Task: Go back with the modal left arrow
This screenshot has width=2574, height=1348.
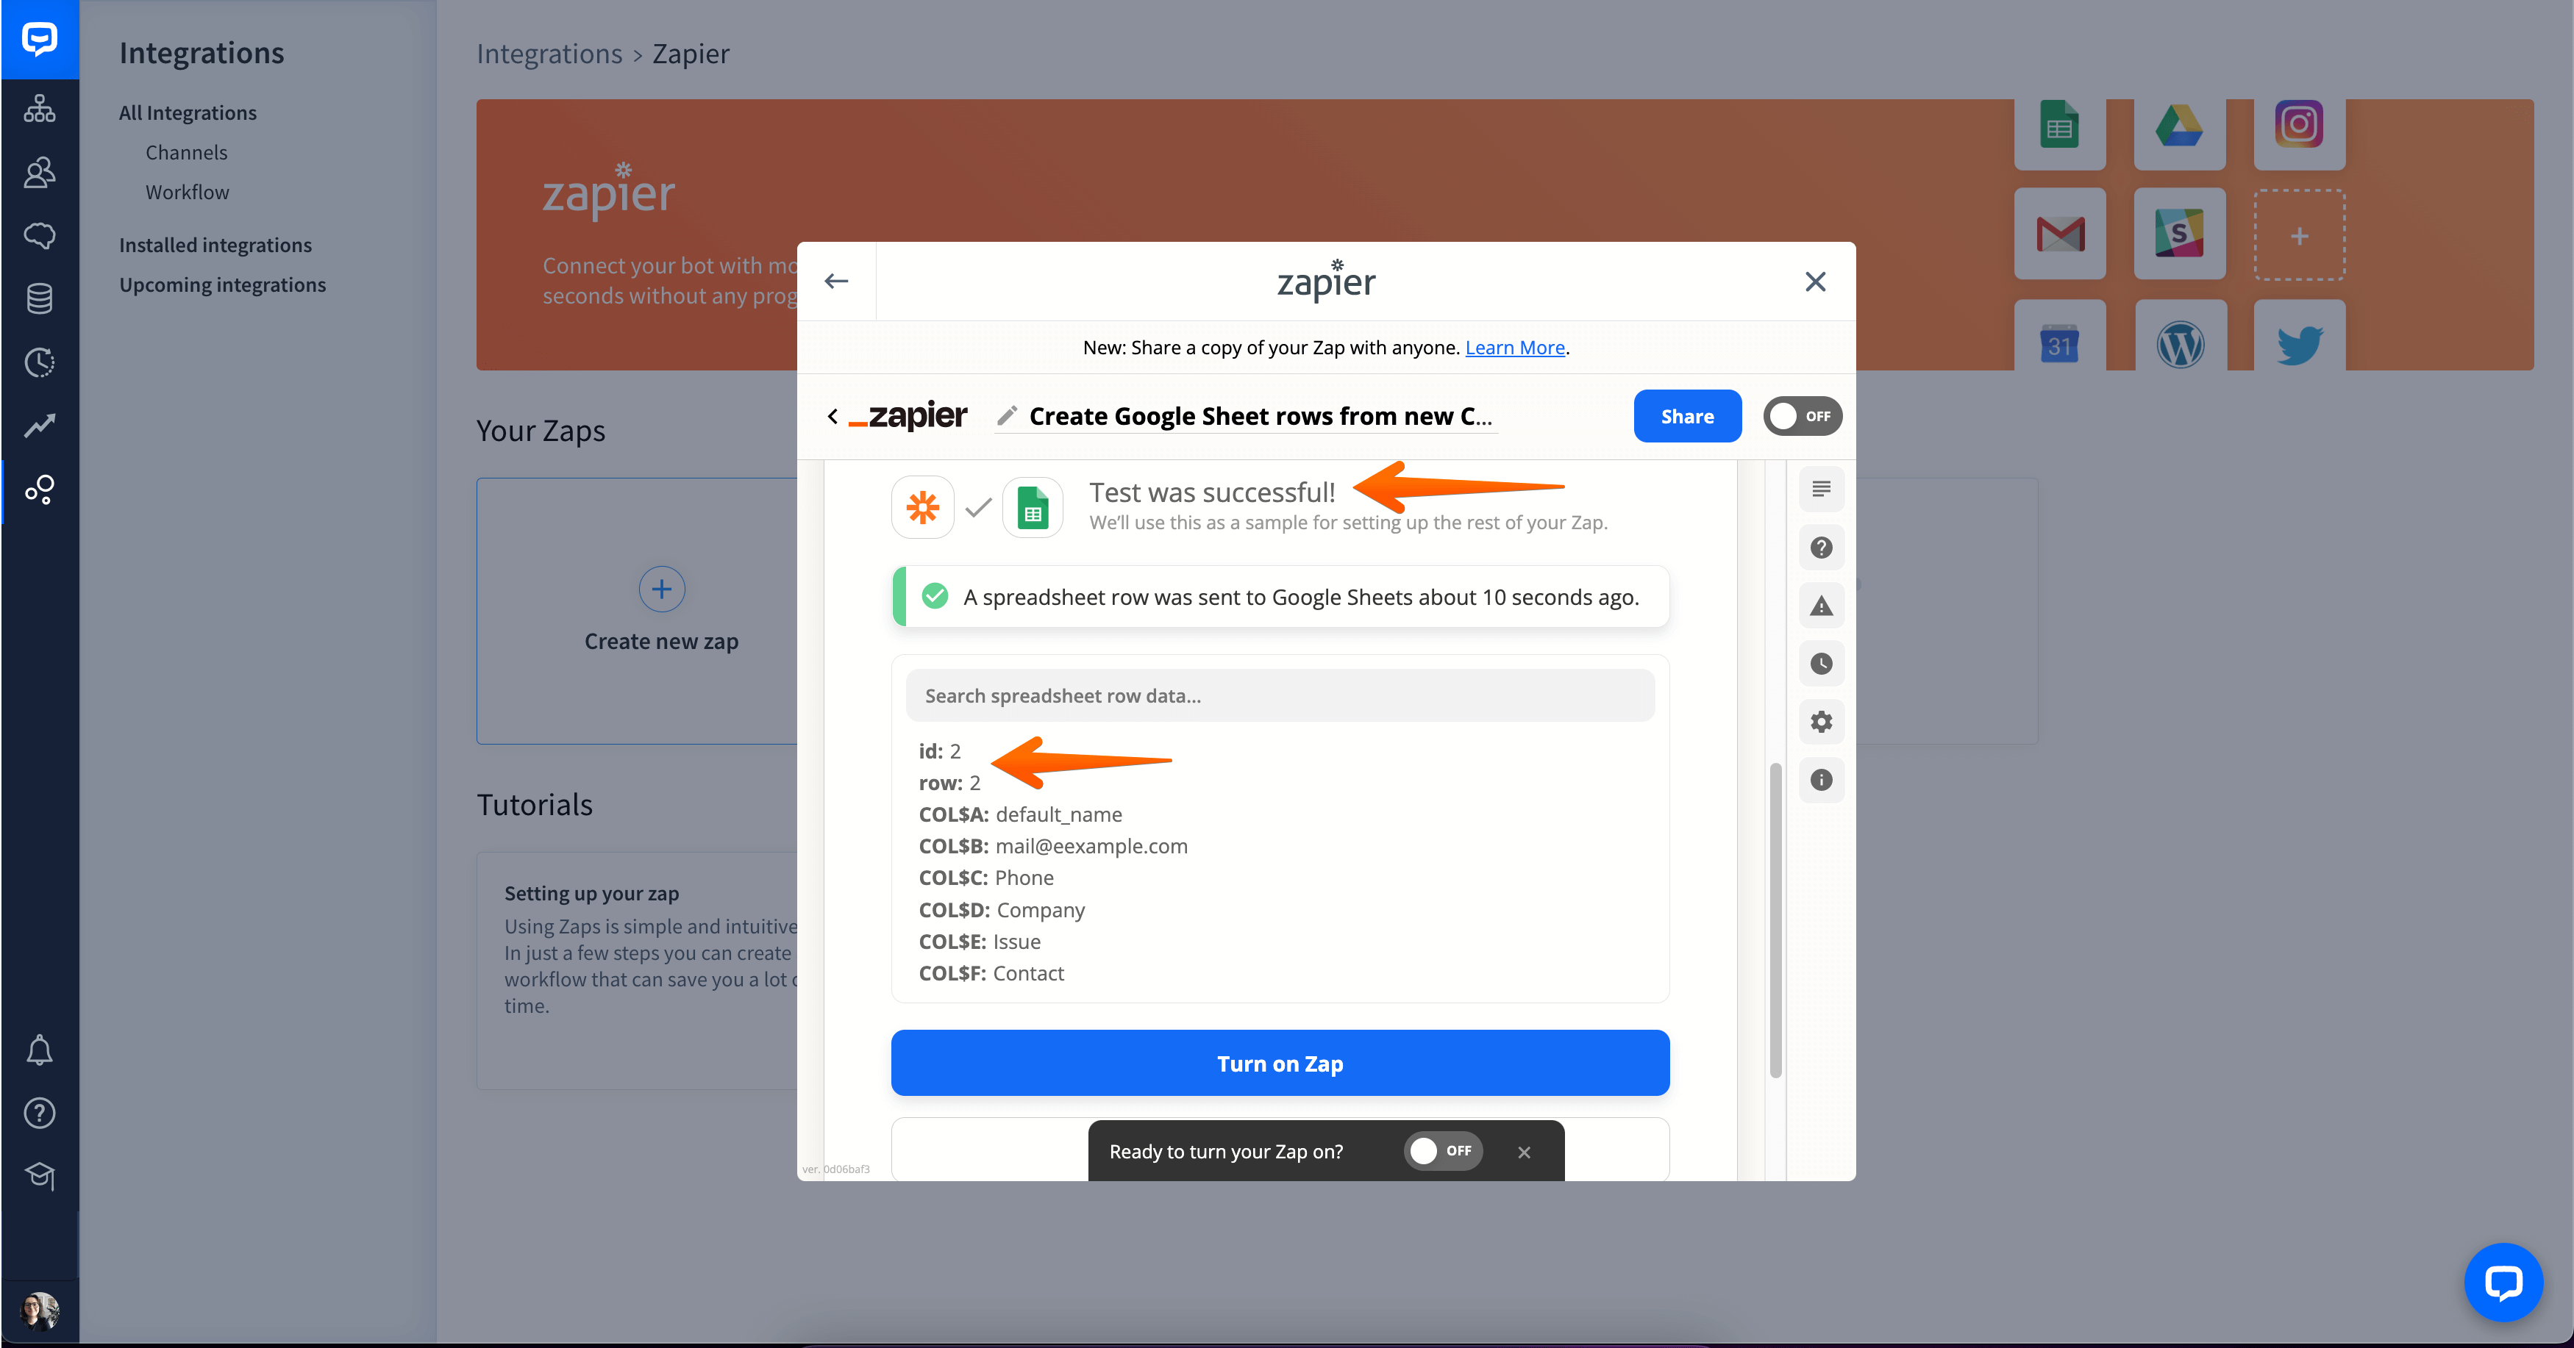Action: coord(836,282)
